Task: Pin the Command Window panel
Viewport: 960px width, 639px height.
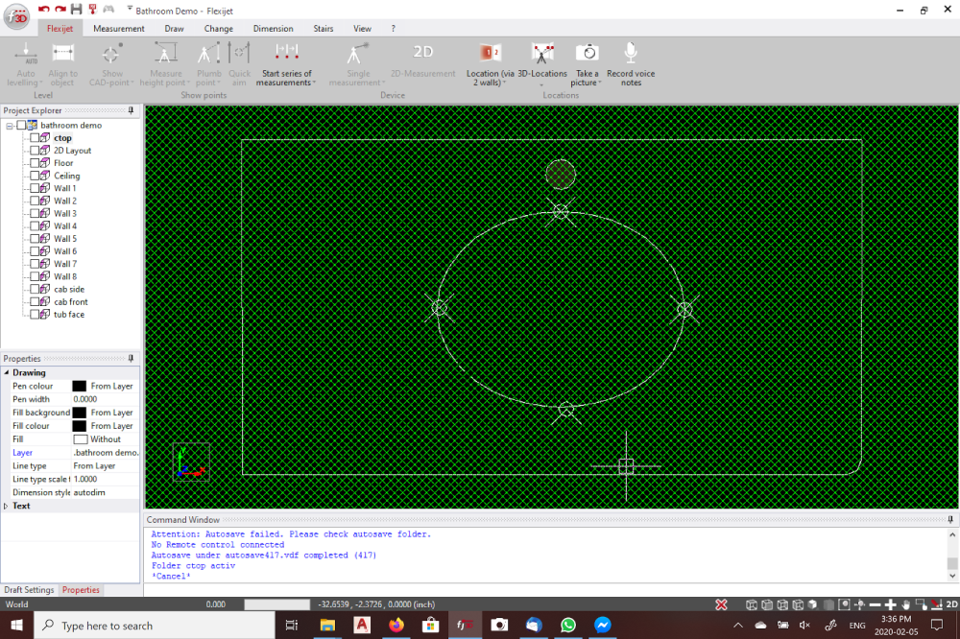Action: point(950,520)
